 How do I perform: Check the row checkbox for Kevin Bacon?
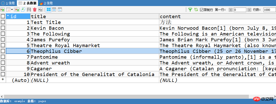point(3,28)
